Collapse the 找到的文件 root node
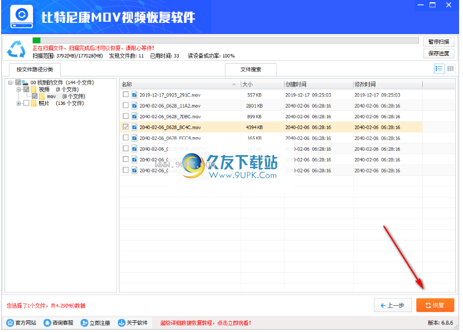The height and width of the screenshot is (332, 463). 11,83
